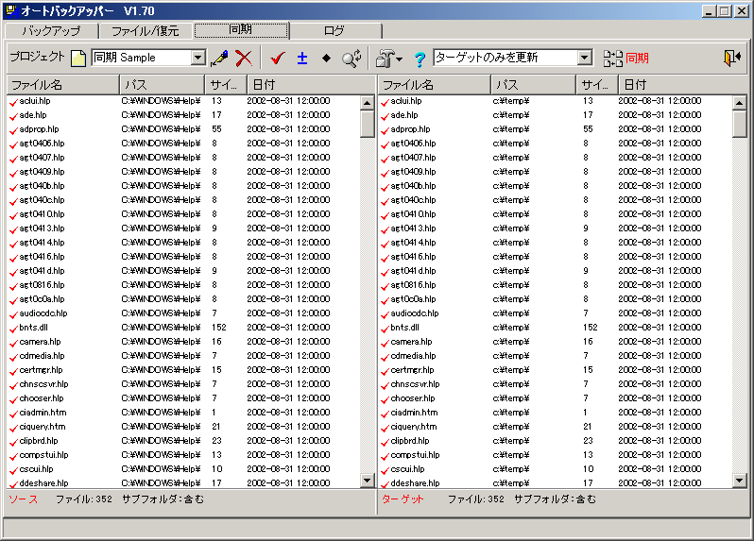Click the red X delete project icon

[x=244, y=59]
